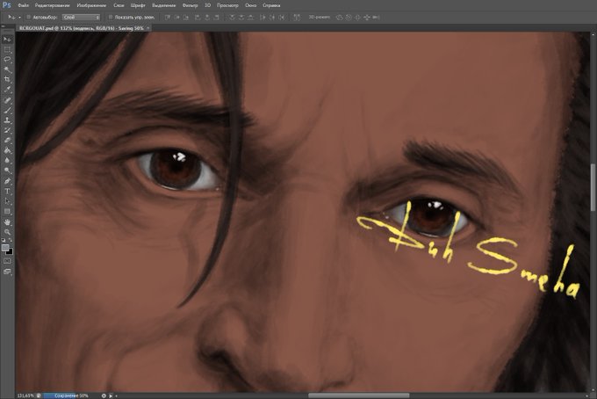This screenshot has width=597, height=399.
Task: Open the Изображение menu
Action: (x=91, y=5)
